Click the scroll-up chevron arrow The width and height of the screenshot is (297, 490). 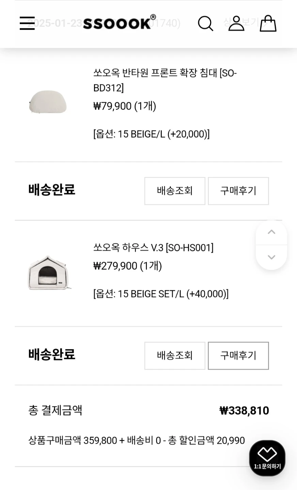pyautogui.click(x=271, y=232)
